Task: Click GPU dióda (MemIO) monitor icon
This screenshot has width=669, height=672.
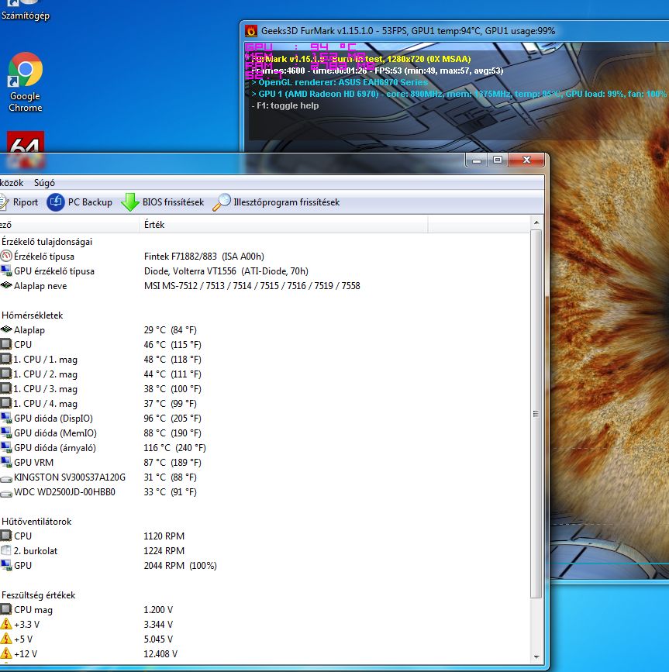Action: pyautogui.click(x=6, y=432)
